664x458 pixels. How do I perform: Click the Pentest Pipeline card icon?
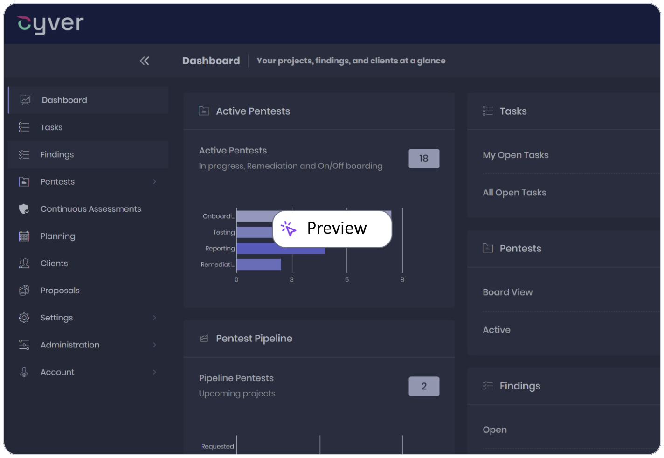pos(204,339)
